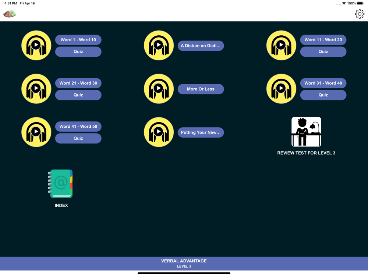Start the Quiz for Word 41 - Word 50
The image size is (368, 276).
(78, 138)
